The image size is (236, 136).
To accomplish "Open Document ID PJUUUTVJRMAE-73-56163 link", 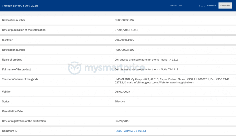I will (130, 131).
